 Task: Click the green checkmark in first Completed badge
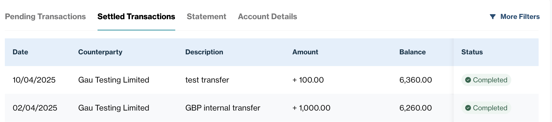coord(468,80)
